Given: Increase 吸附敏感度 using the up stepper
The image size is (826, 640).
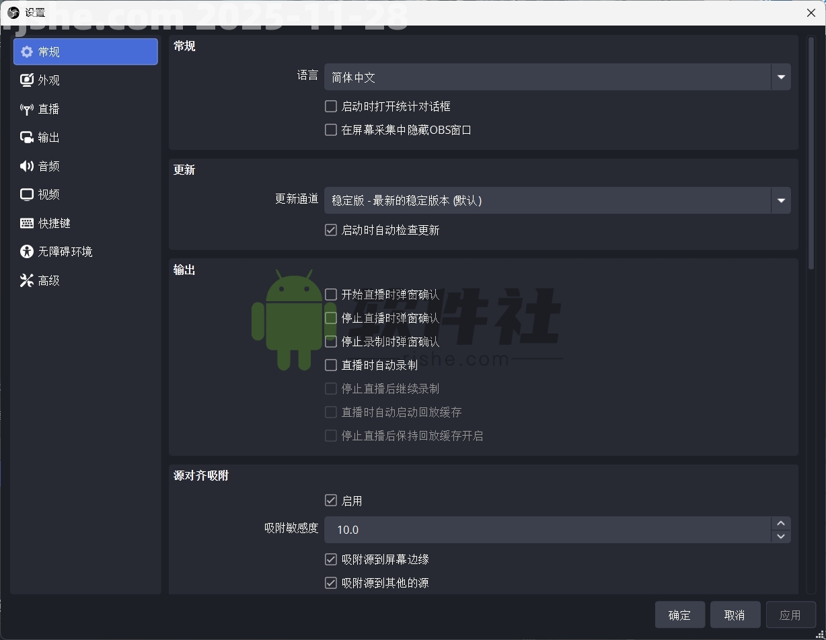Looking at the screenshot, I should tap(781, 523).
